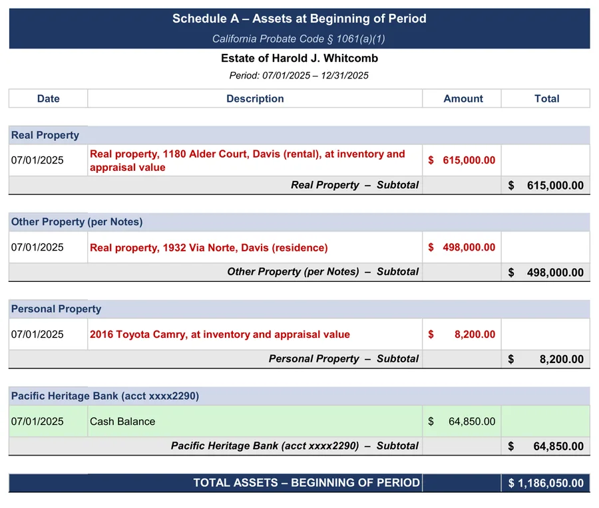Click the date cell in Via Norte row

48,247
